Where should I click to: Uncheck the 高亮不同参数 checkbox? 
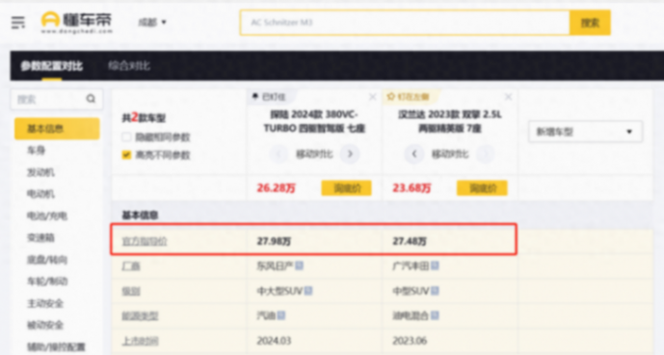126,155
